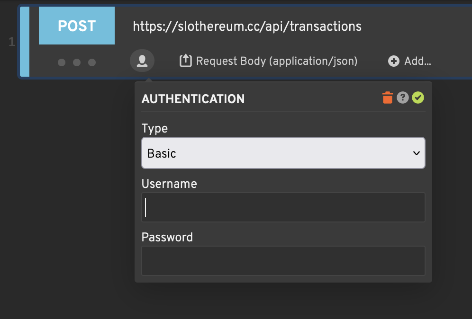Toggle the authentication user silhouette icon
This screenshot has width=472, height=319.
142,61
